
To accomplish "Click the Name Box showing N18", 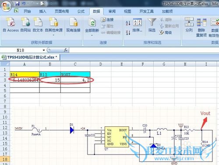I will 21,50.
